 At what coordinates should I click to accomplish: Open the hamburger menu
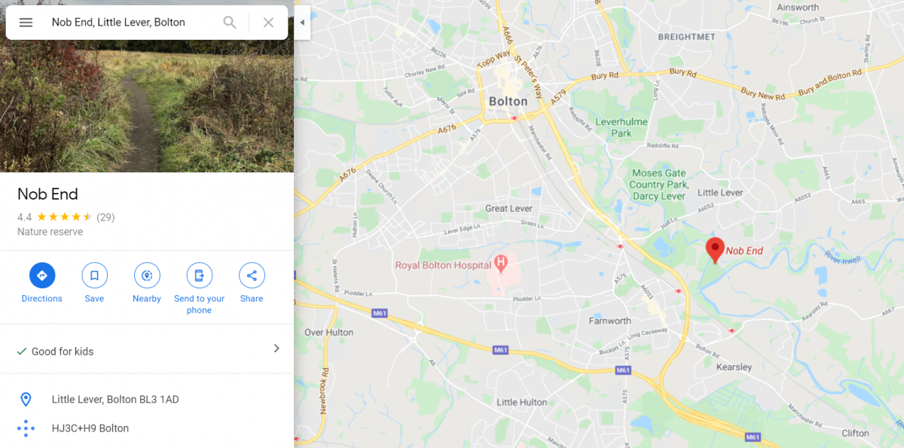[26, 23]
